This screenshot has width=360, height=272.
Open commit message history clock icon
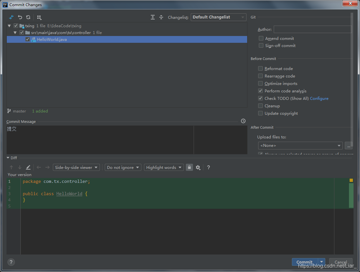pos(243,121)
